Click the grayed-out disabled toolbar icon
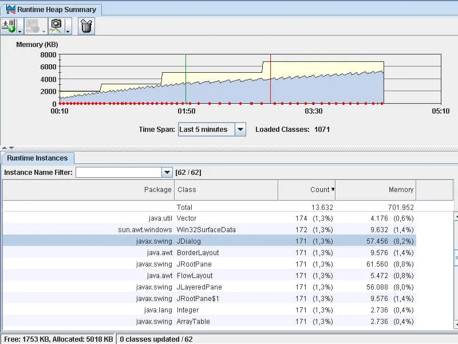458x344 pixels. 33,26
